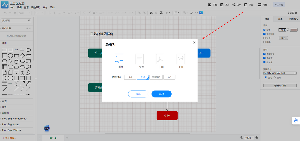Click the redo arrow icon

pos(10,13)
